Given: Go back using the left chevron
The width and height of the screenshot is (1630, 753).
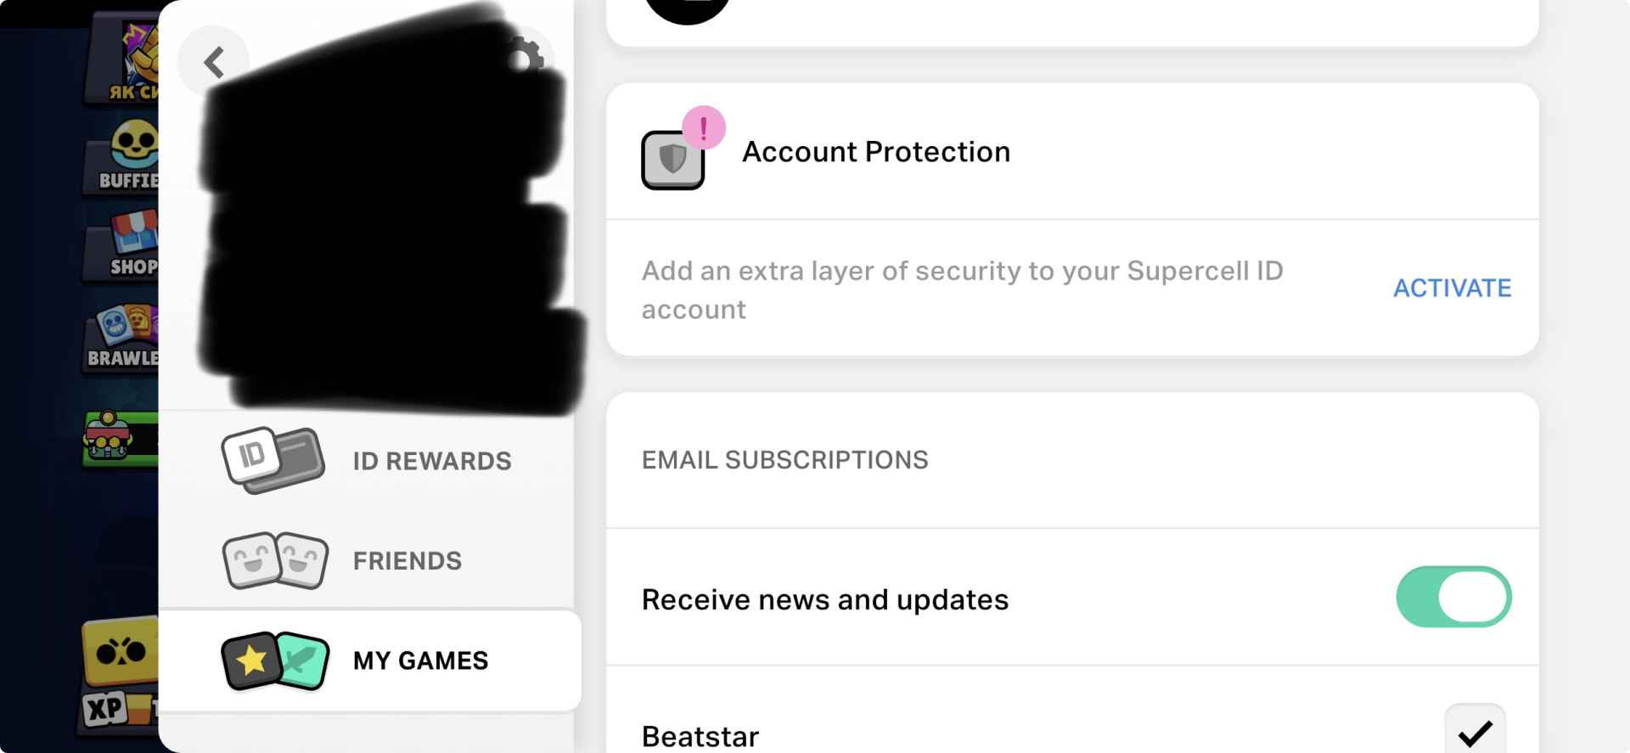Looking at the screenshot, I should click(214, 62).
